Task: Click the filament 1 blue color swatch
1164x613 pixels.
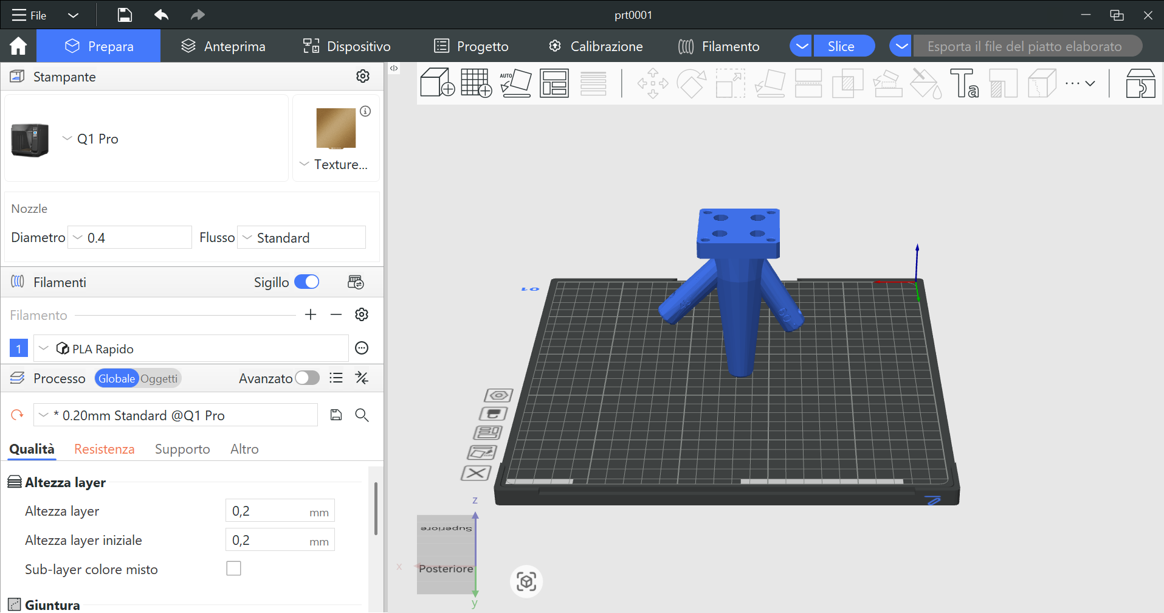Action: tap(19, 348)
